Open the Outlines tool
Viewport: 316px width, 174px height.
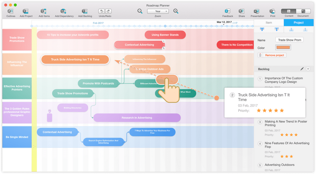[10, 11]
